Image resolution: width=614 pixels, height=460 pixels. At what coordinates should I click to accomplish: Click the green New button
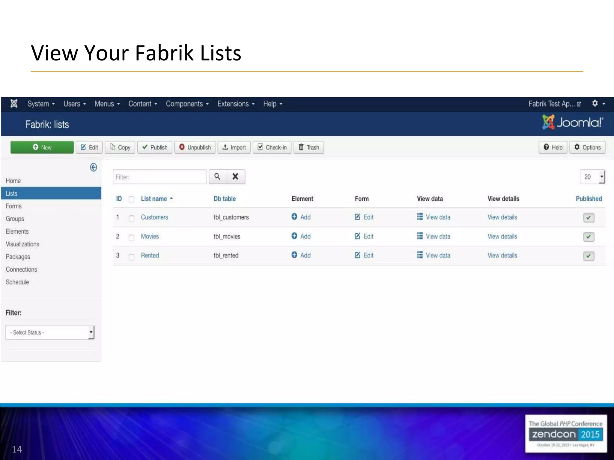point(42,147)
